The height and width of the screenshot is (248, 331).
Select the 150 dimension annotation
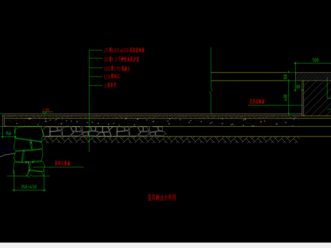[x=8, y=134]
